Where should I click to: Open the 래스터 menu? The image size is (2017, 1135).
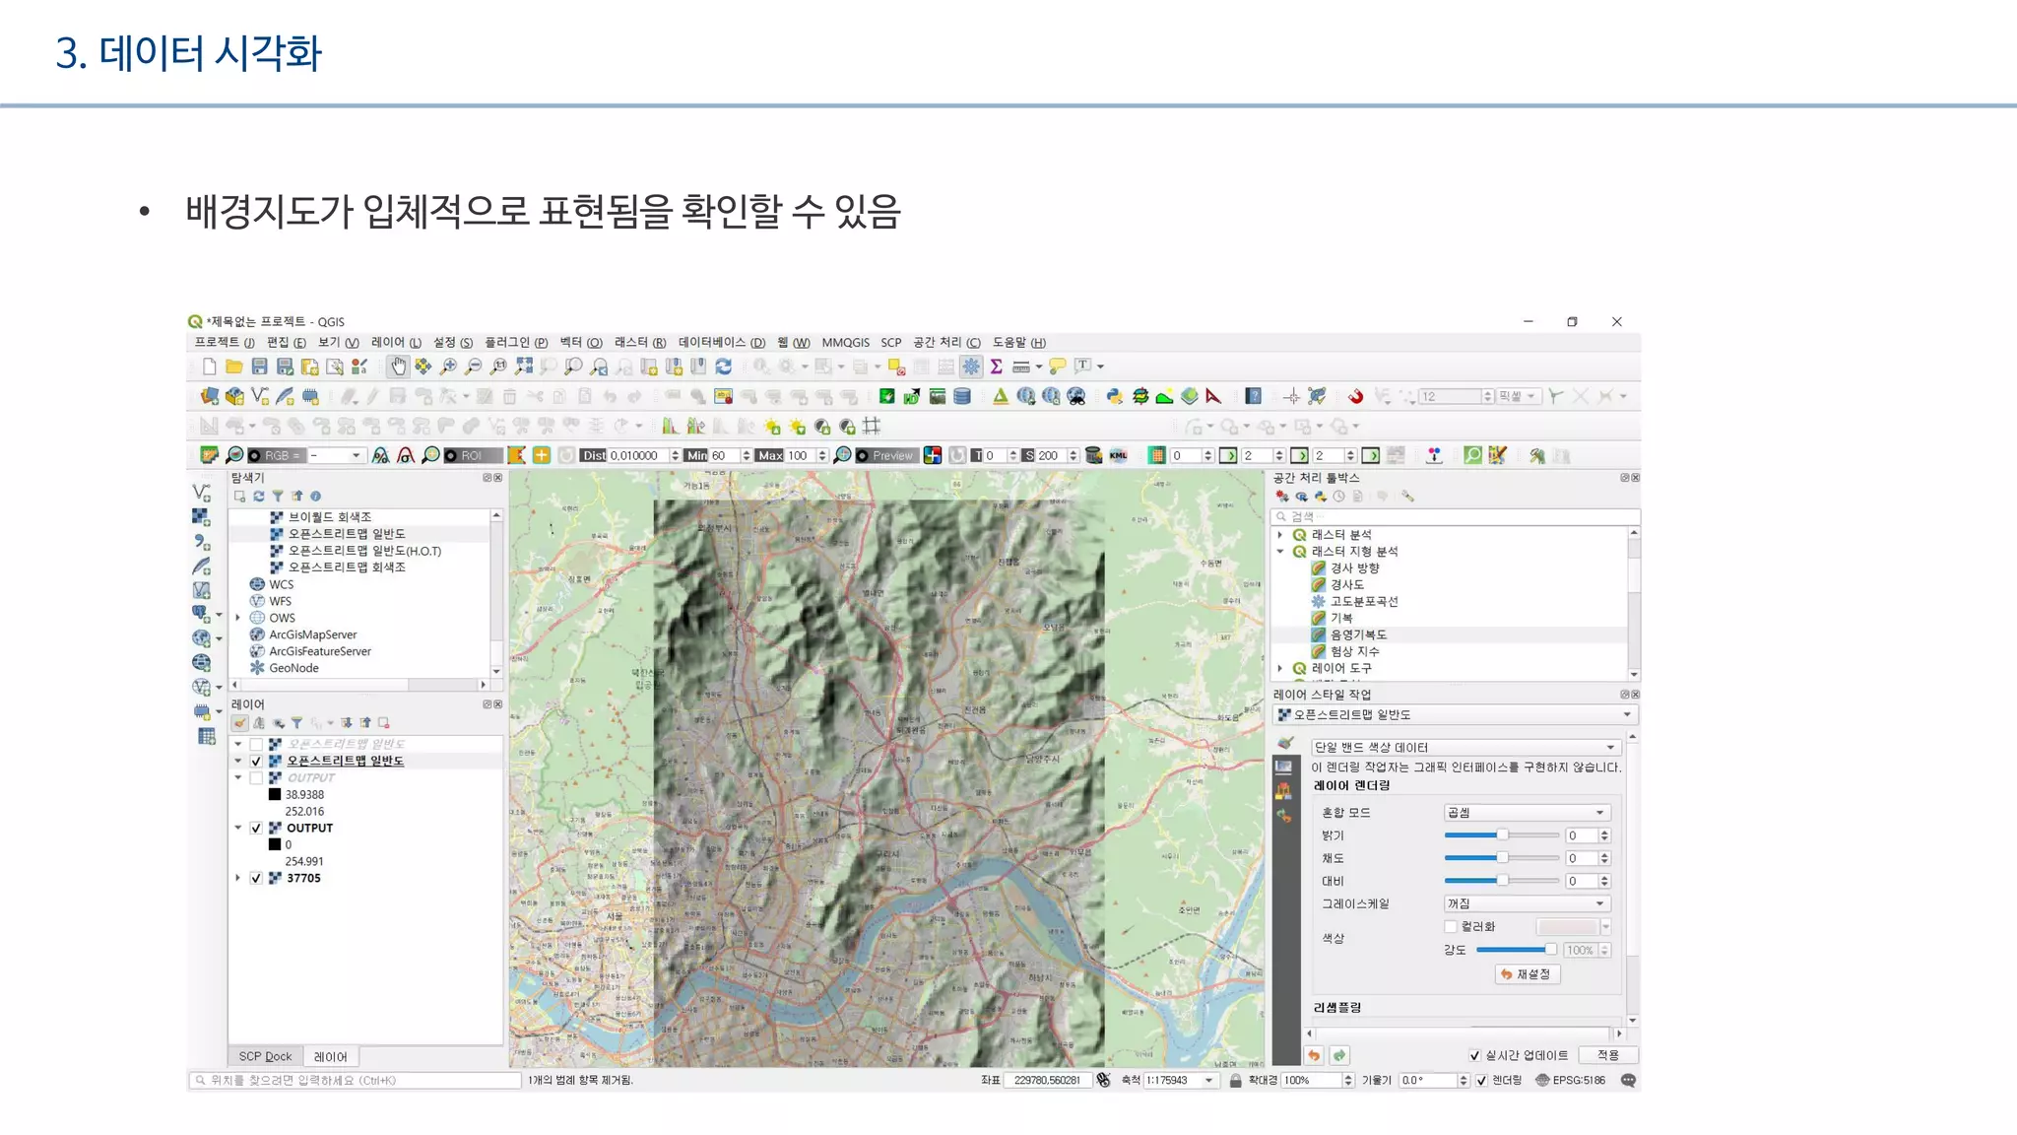pos(640,343)
